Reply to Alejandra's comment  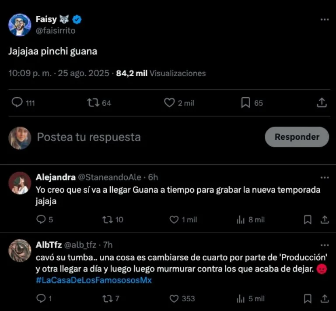[x=41, y=219]
